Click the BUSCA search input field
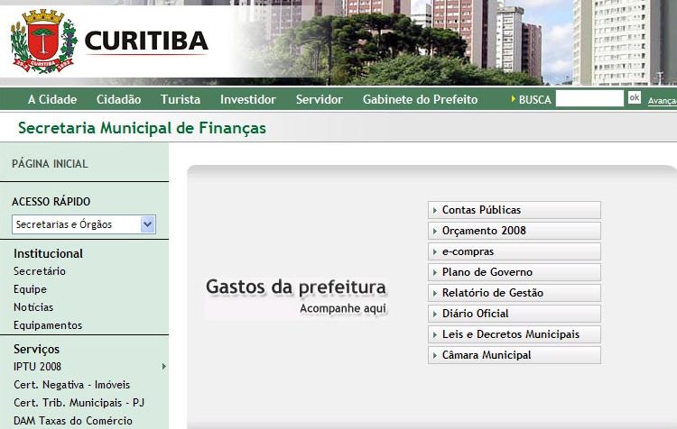Viewport: 677px width, 429px height. 589,99
